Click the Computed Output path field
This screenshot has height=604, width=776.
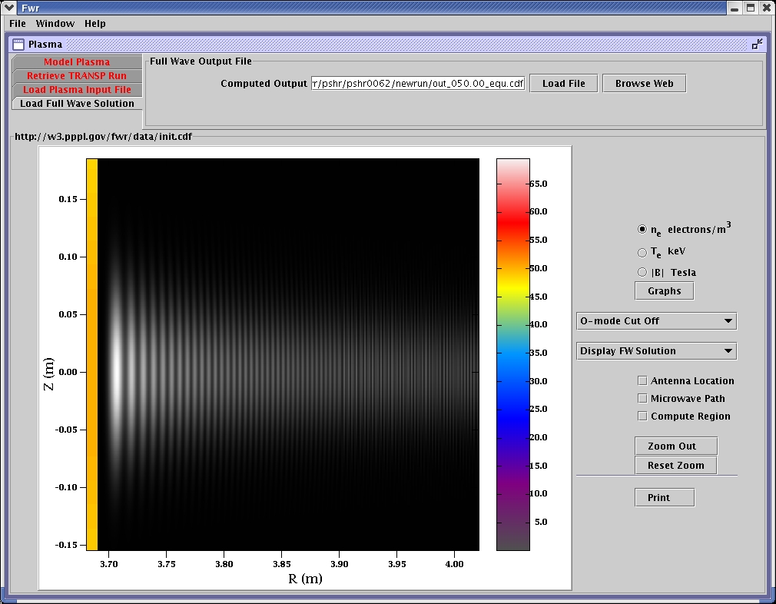pyautogui.click(x=418, y=84)
